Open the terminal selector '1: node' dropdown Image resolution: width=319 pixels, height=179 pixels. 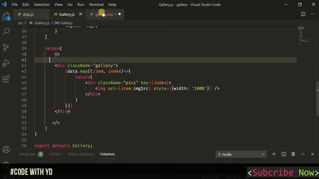(x=241, y=155)
